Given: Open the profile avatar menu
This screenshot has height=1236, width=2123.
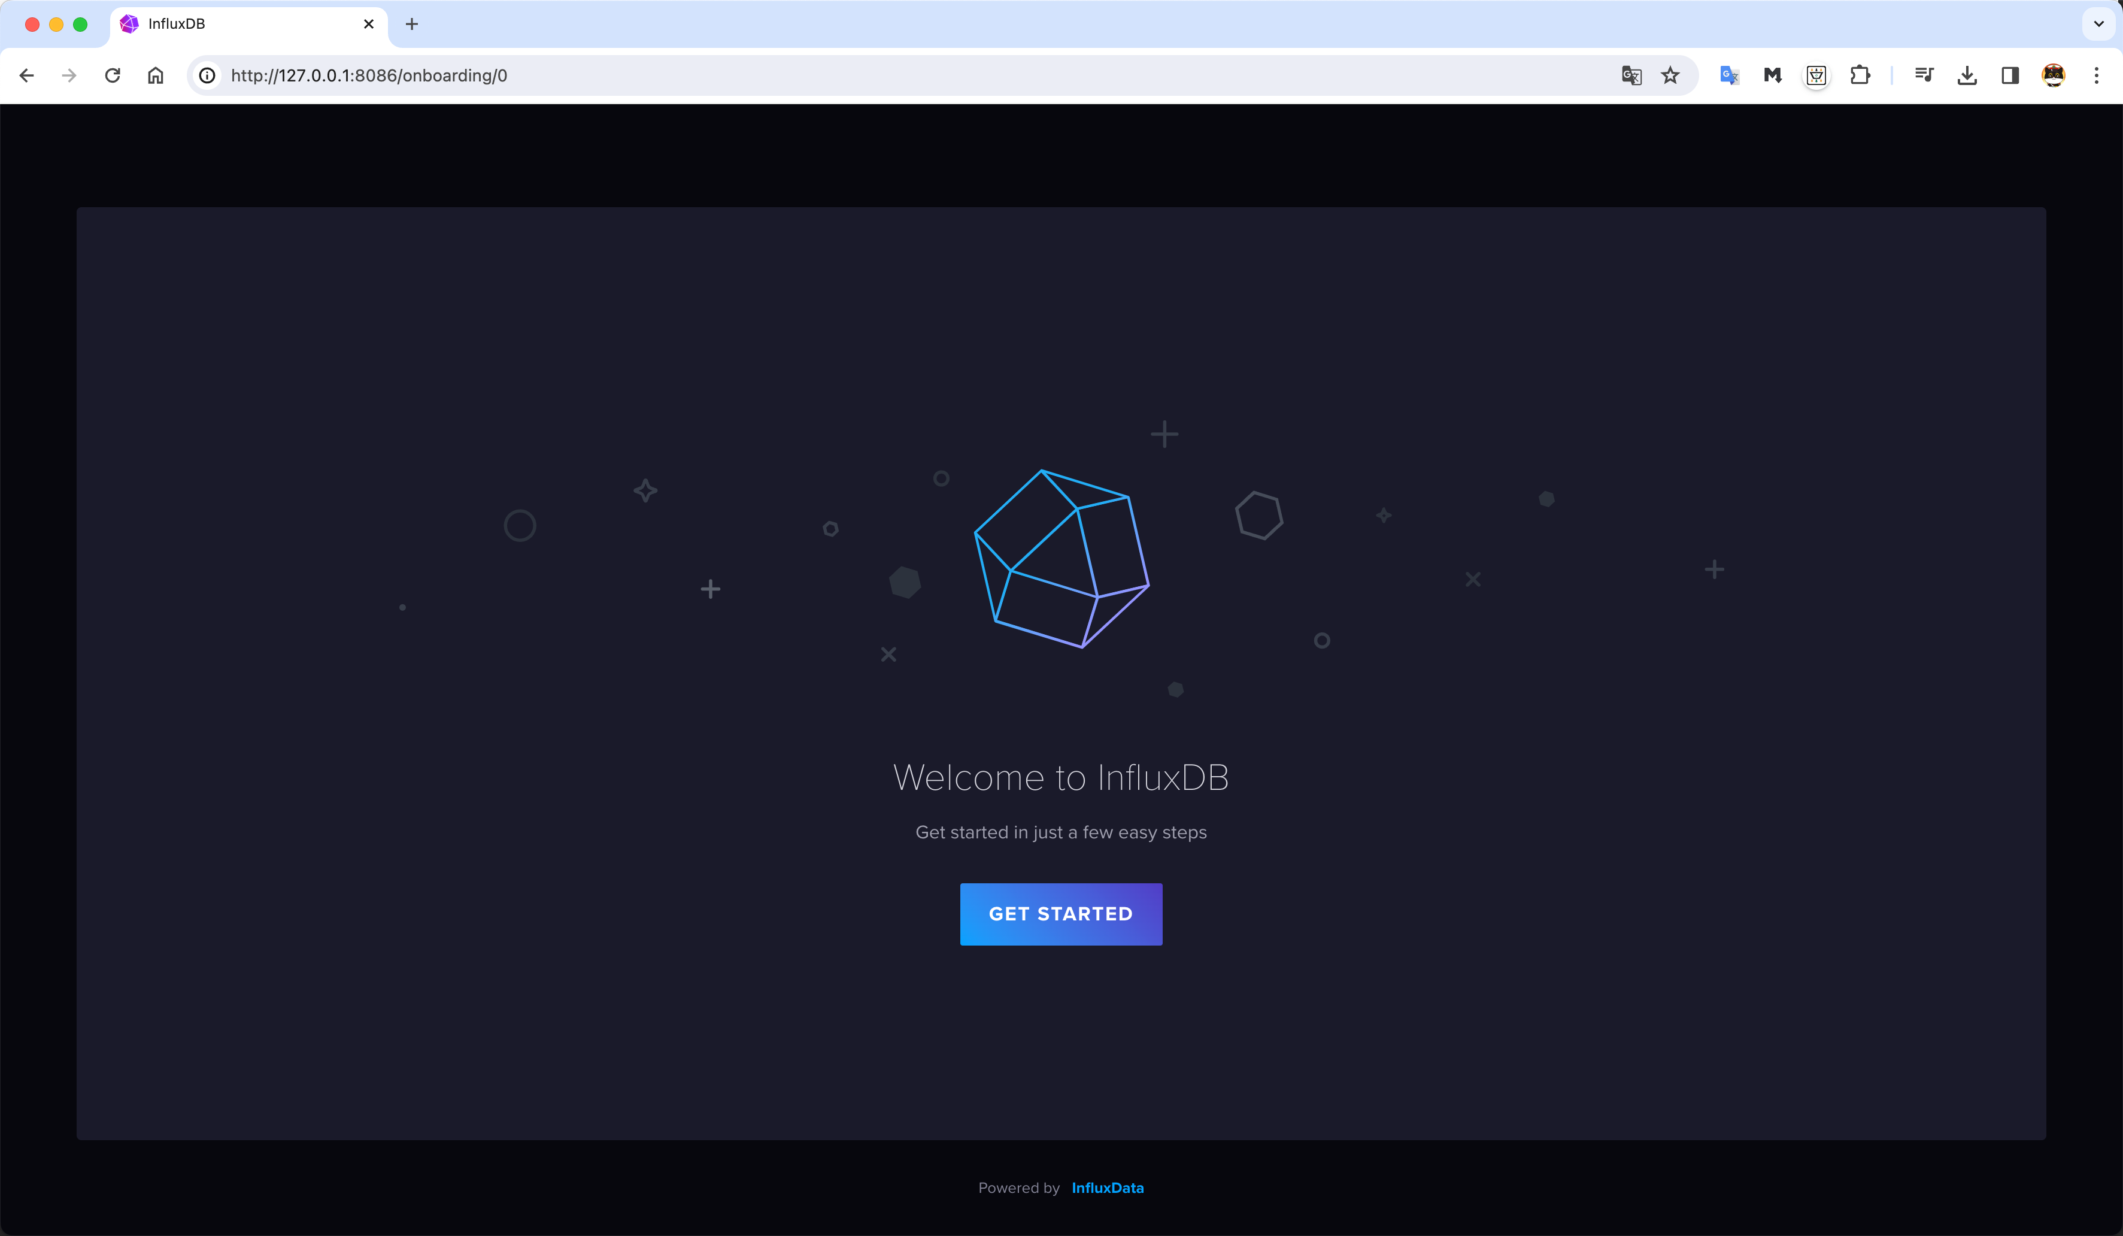Looking at the screenshot, I should (2054, 76).
